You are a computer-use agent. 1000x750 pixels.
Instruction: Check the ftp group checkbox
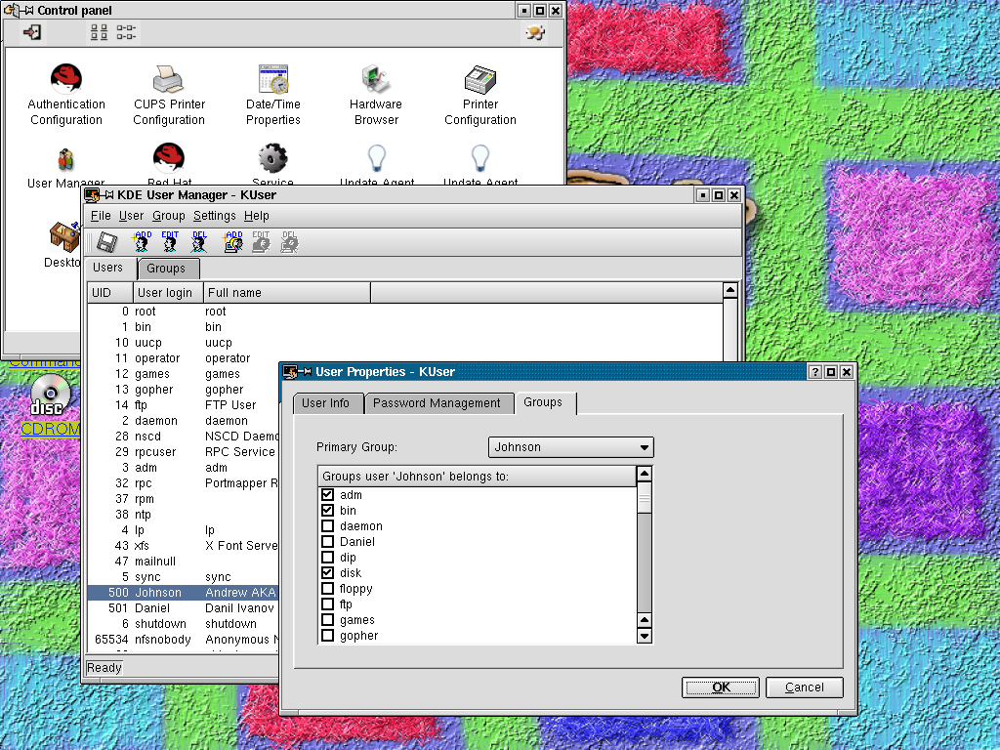[328, 604]
